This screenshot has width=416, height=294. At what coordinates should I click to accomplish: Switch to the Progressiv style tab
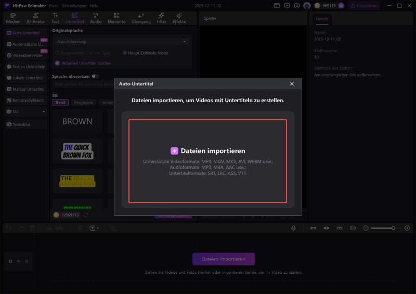click(x=84, y=103)
